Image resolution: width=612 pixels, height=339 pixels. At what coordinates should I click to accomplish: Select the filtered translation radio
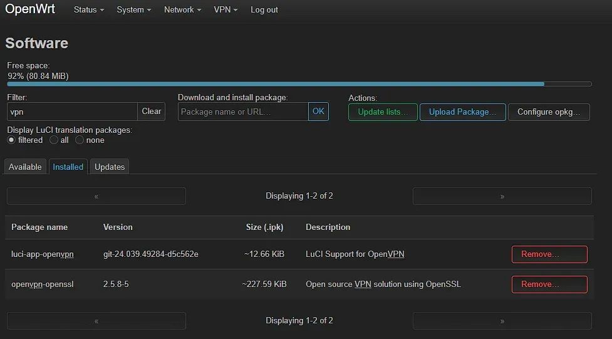pyautogui.click(x=11, y=140)
